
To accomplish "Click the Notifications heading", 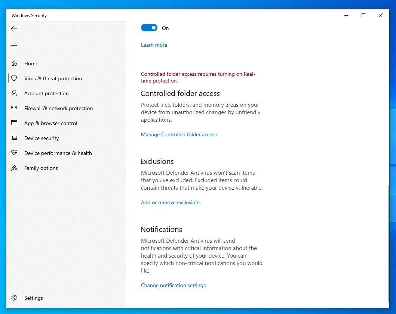I will [161, 229].
